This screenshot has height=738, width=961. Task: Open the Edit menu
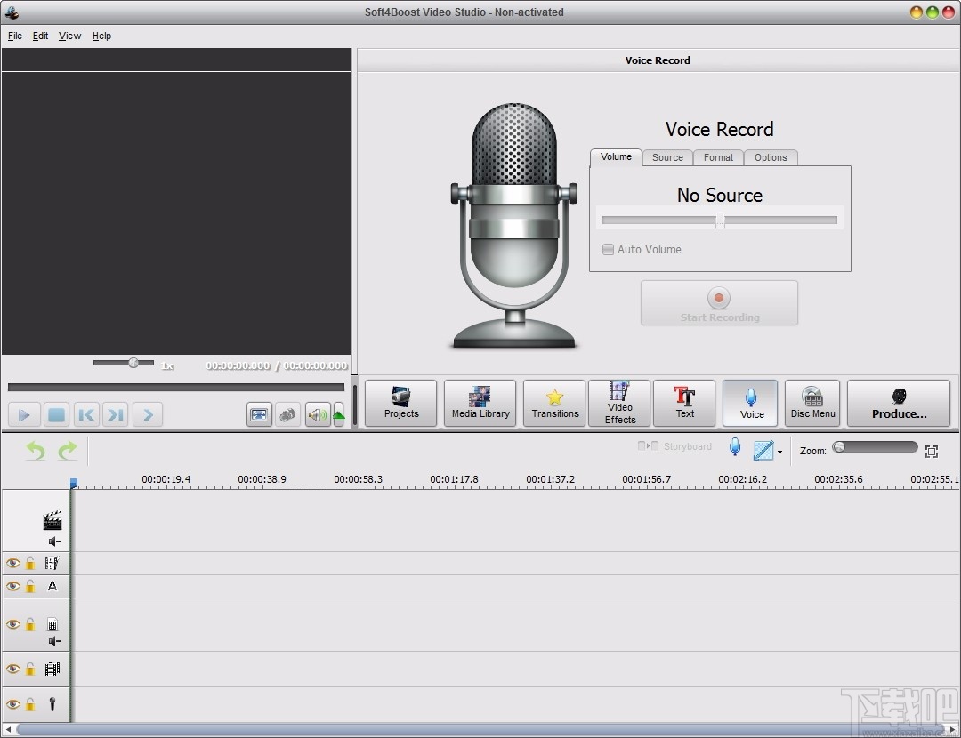tap(39, 36)
